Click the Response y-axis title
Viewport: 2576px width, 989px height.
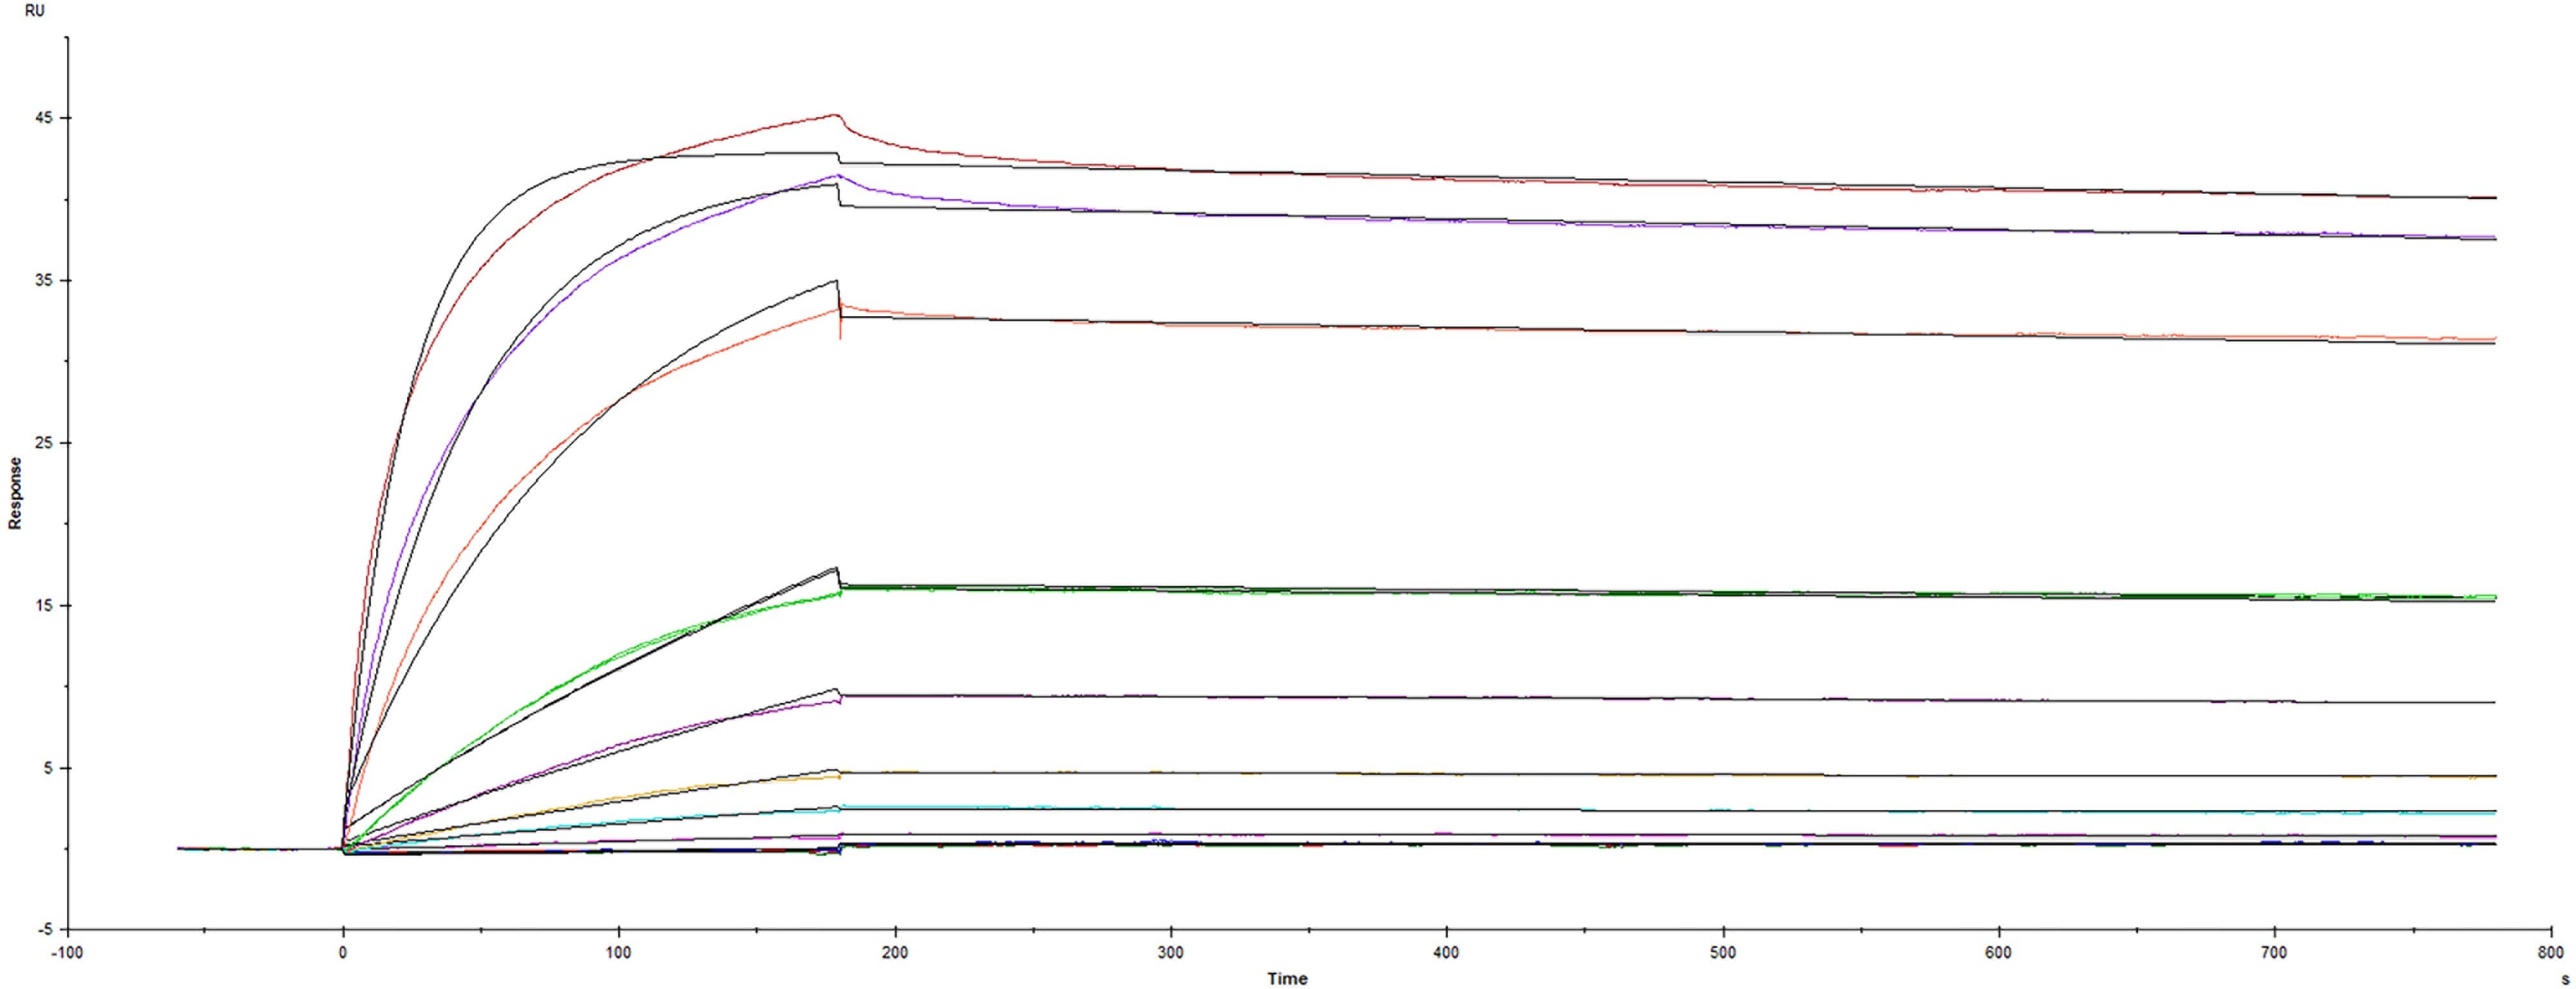(15, 493)
